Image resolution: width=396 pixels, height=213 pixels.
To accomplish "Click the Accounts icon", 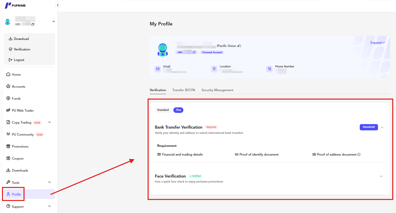I will pyautogui.click(x=8, y=86).
